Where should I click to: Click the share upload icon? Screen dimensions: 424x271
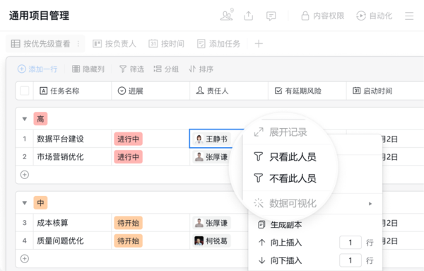(x=249, y=16)
